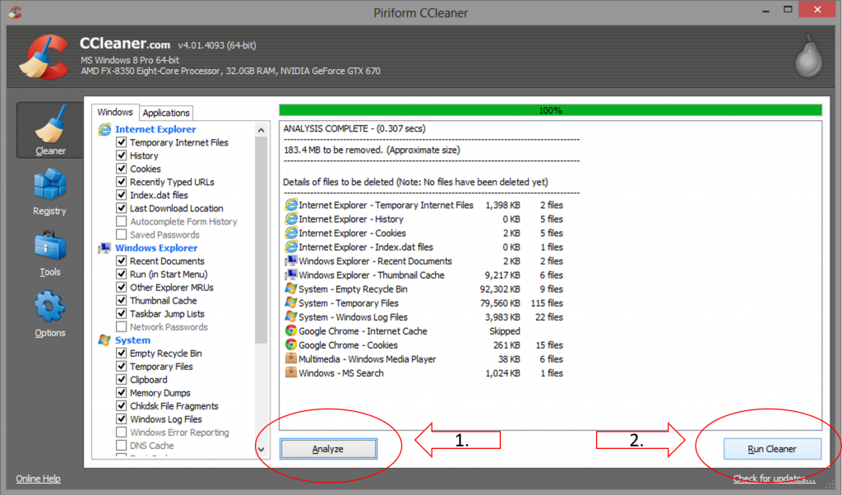
Task: Enable DNS Cache checkbox
Action: point(122,446)
